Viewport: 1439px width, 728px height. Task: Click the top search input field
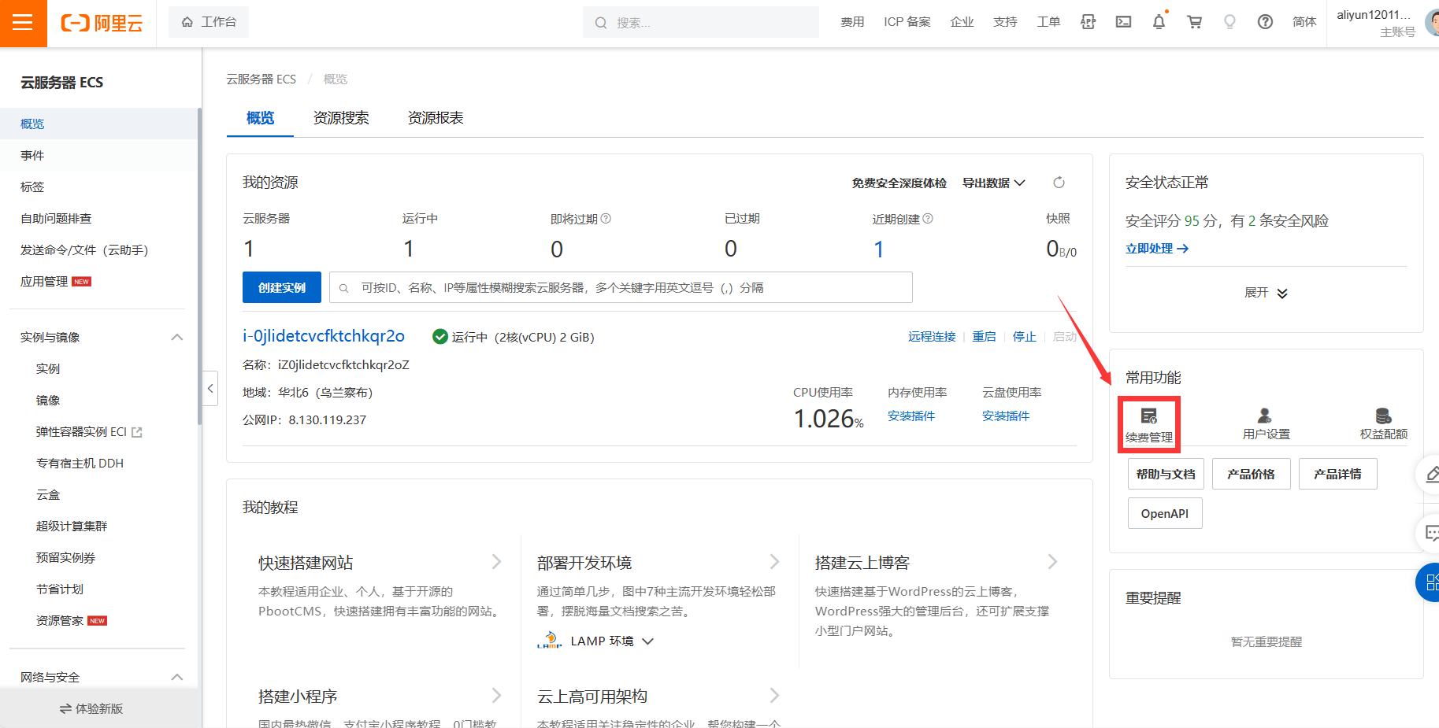[x=701, y=23]
